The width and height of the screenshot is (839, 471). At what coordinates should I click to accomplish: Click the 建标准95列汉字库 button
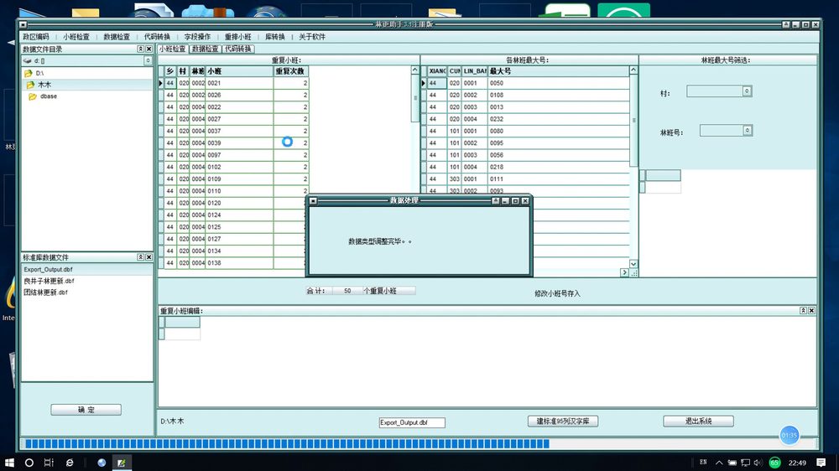pyautogui.click(x=563, y=422)
